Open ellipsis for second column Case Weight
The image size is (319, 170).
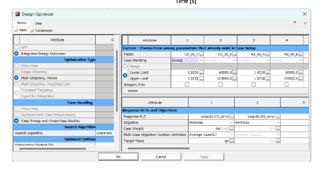(277, 129)
